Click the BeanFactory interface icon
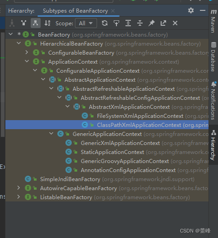This screenshot has width=218, height=238. [x=26, y=34]
